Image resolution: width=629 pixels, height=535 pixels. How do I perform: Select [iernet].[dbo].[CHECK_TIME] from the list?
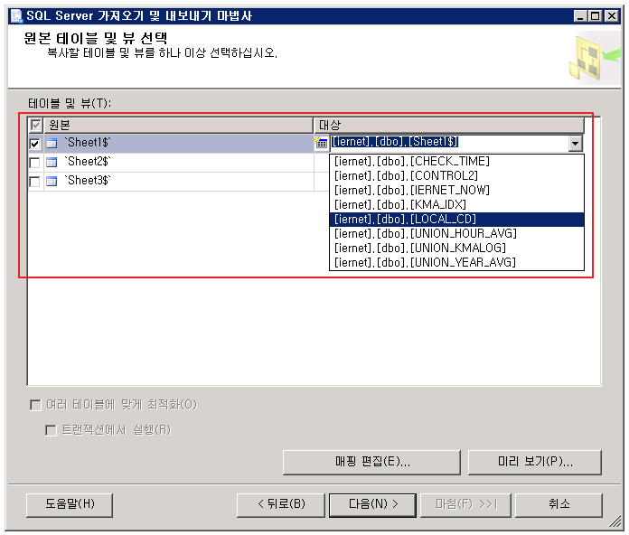pyautogui.click(x=456, y=161)
